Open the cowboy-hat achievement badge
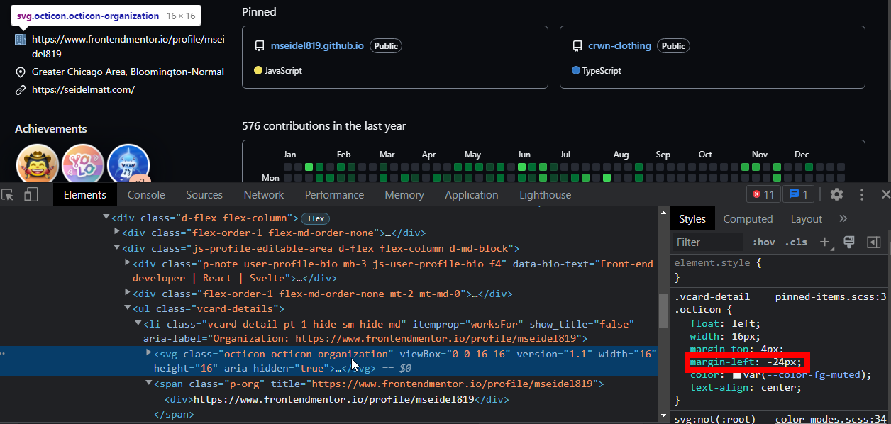 click(37, 164)
